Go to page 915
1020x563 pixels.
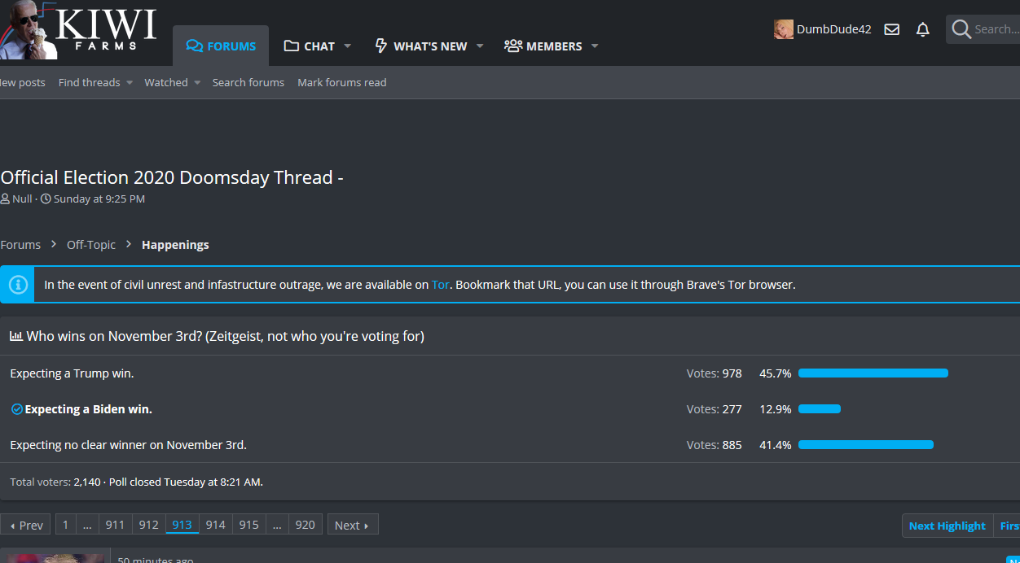248,525
